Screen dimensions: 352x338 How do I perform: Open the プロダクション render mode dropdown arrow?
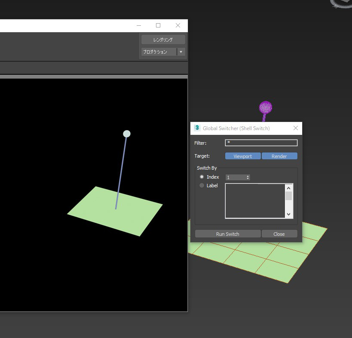181,52
